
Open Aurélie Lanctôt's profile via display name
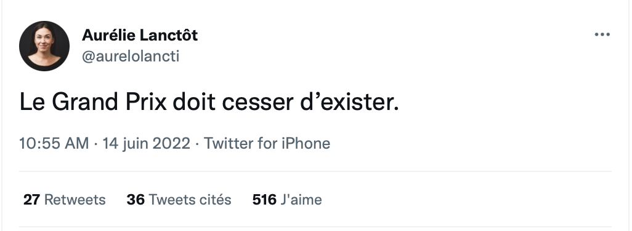pos(140,36)
